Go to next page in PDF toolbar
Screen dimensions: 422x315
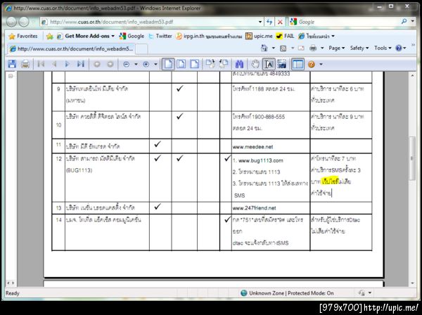[68, 64]
